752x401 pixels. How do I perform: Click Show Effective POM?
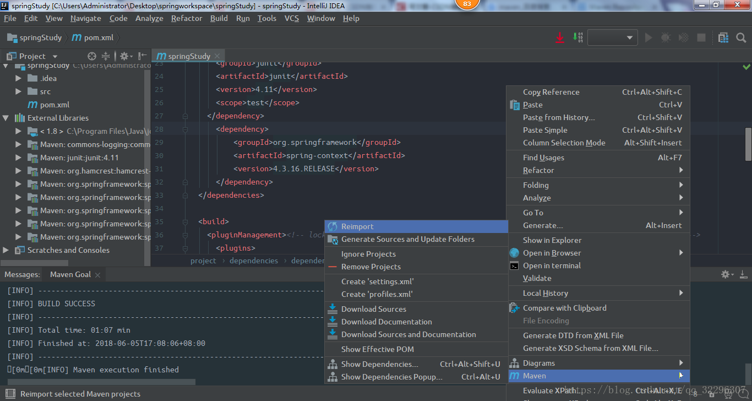click(x=416, y=349)
